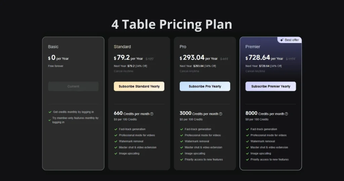
Task: Click Standard plan Fast-track generation checkmark
Action: coord(116,130)
